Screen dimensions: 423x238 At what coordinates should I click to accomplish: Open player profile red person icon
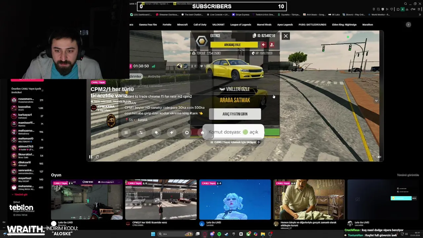pyautogui.click(x=272, y=45)
